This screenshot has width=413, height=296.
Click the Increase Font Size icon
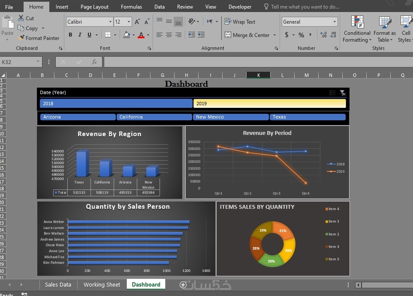[x=137, y=22]
